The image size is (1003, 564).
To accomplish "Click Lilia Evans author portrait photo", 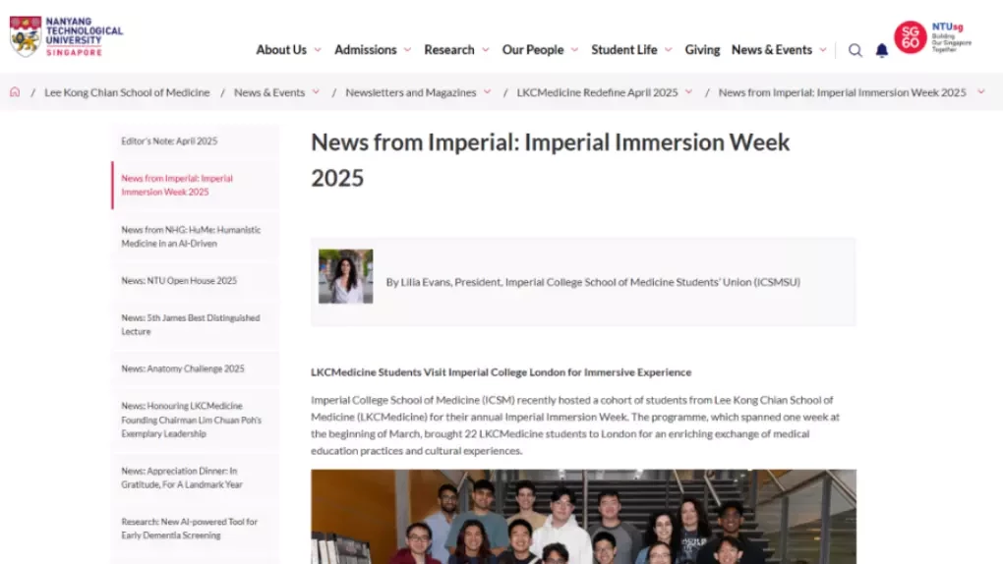I will click(x=345, y=276).
